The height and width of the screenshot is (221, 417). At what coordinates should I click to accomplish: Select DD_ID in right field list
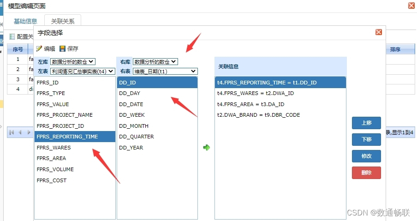click(x=157, y=83)
